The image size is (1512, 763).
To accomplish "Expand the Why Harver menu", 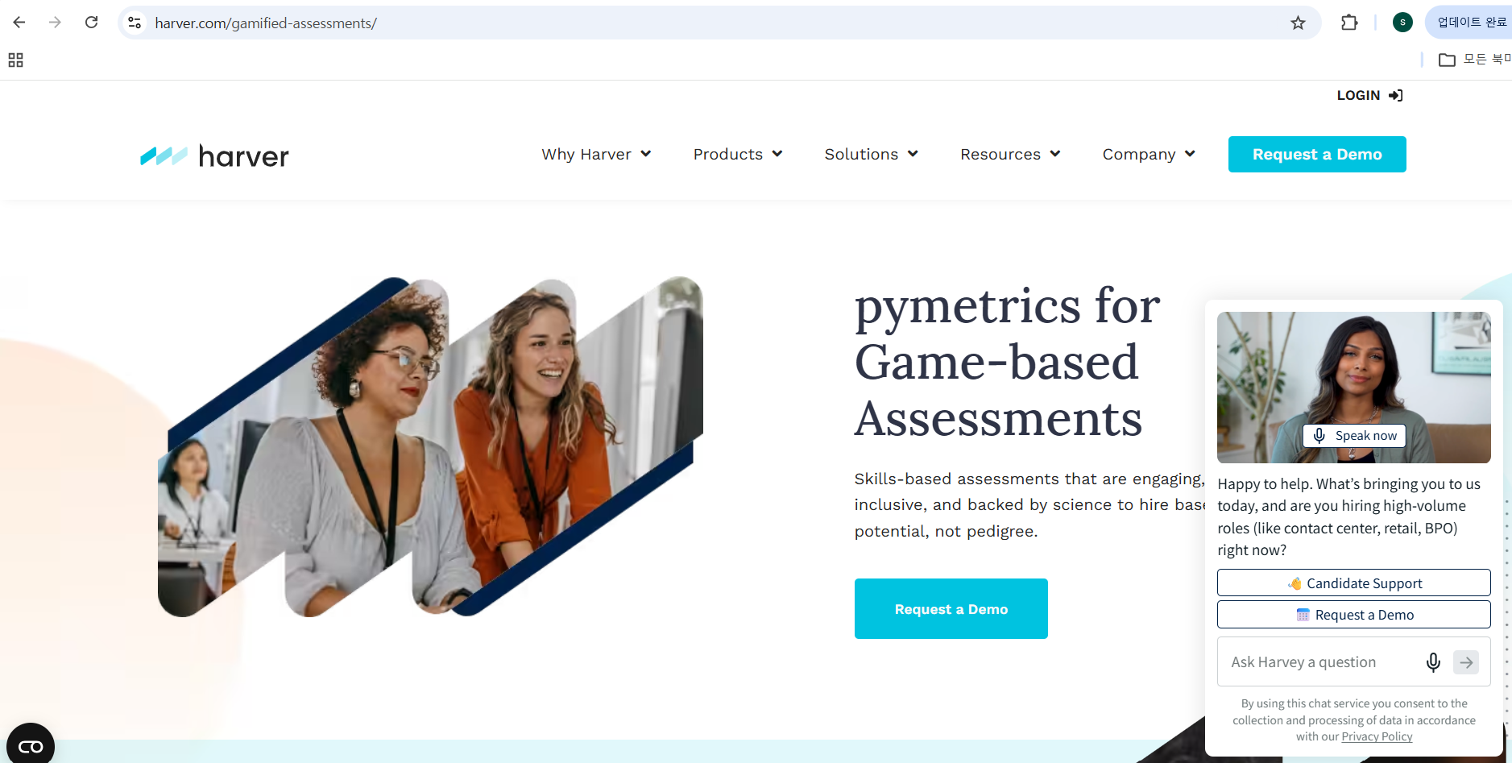I will pyautogui.click(x=596, y=154).
